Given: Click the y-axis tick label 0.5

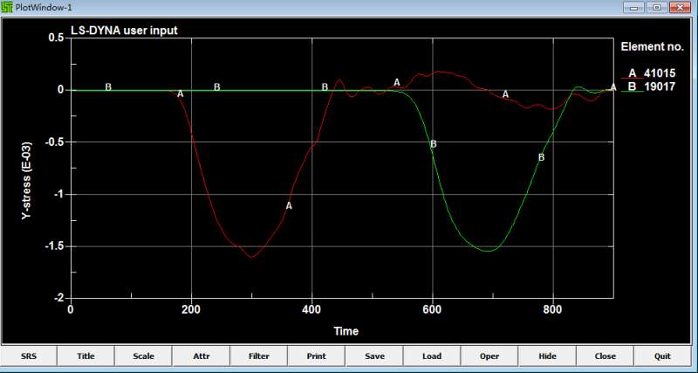Looking at the screenshot, I should pos(57,38).
